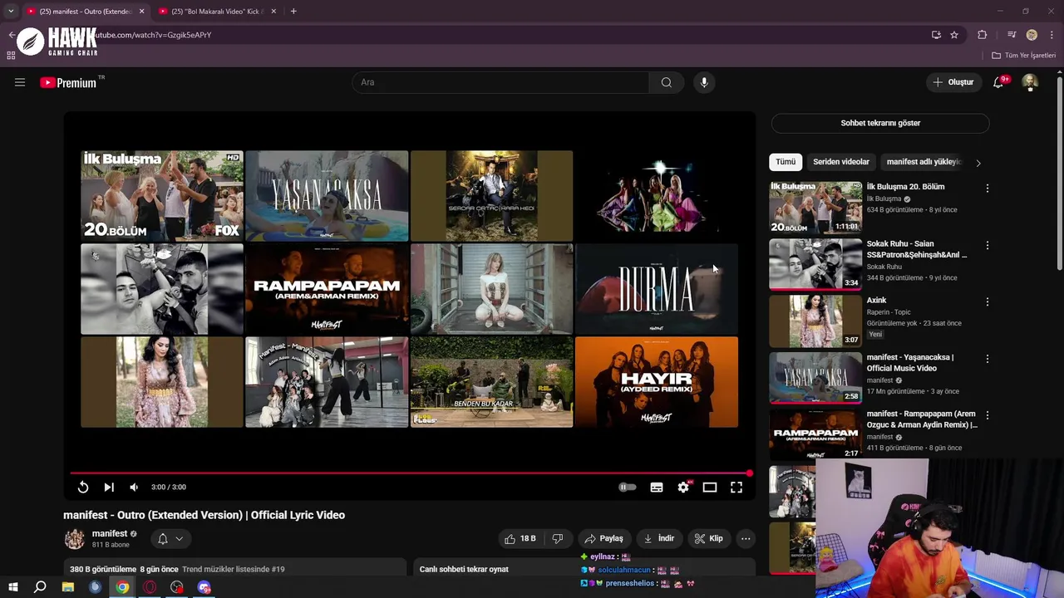The width and height of the screenshot is (1064, 598).
Task: Open the Create (Oluştur) button
Action: coord(953,82)
